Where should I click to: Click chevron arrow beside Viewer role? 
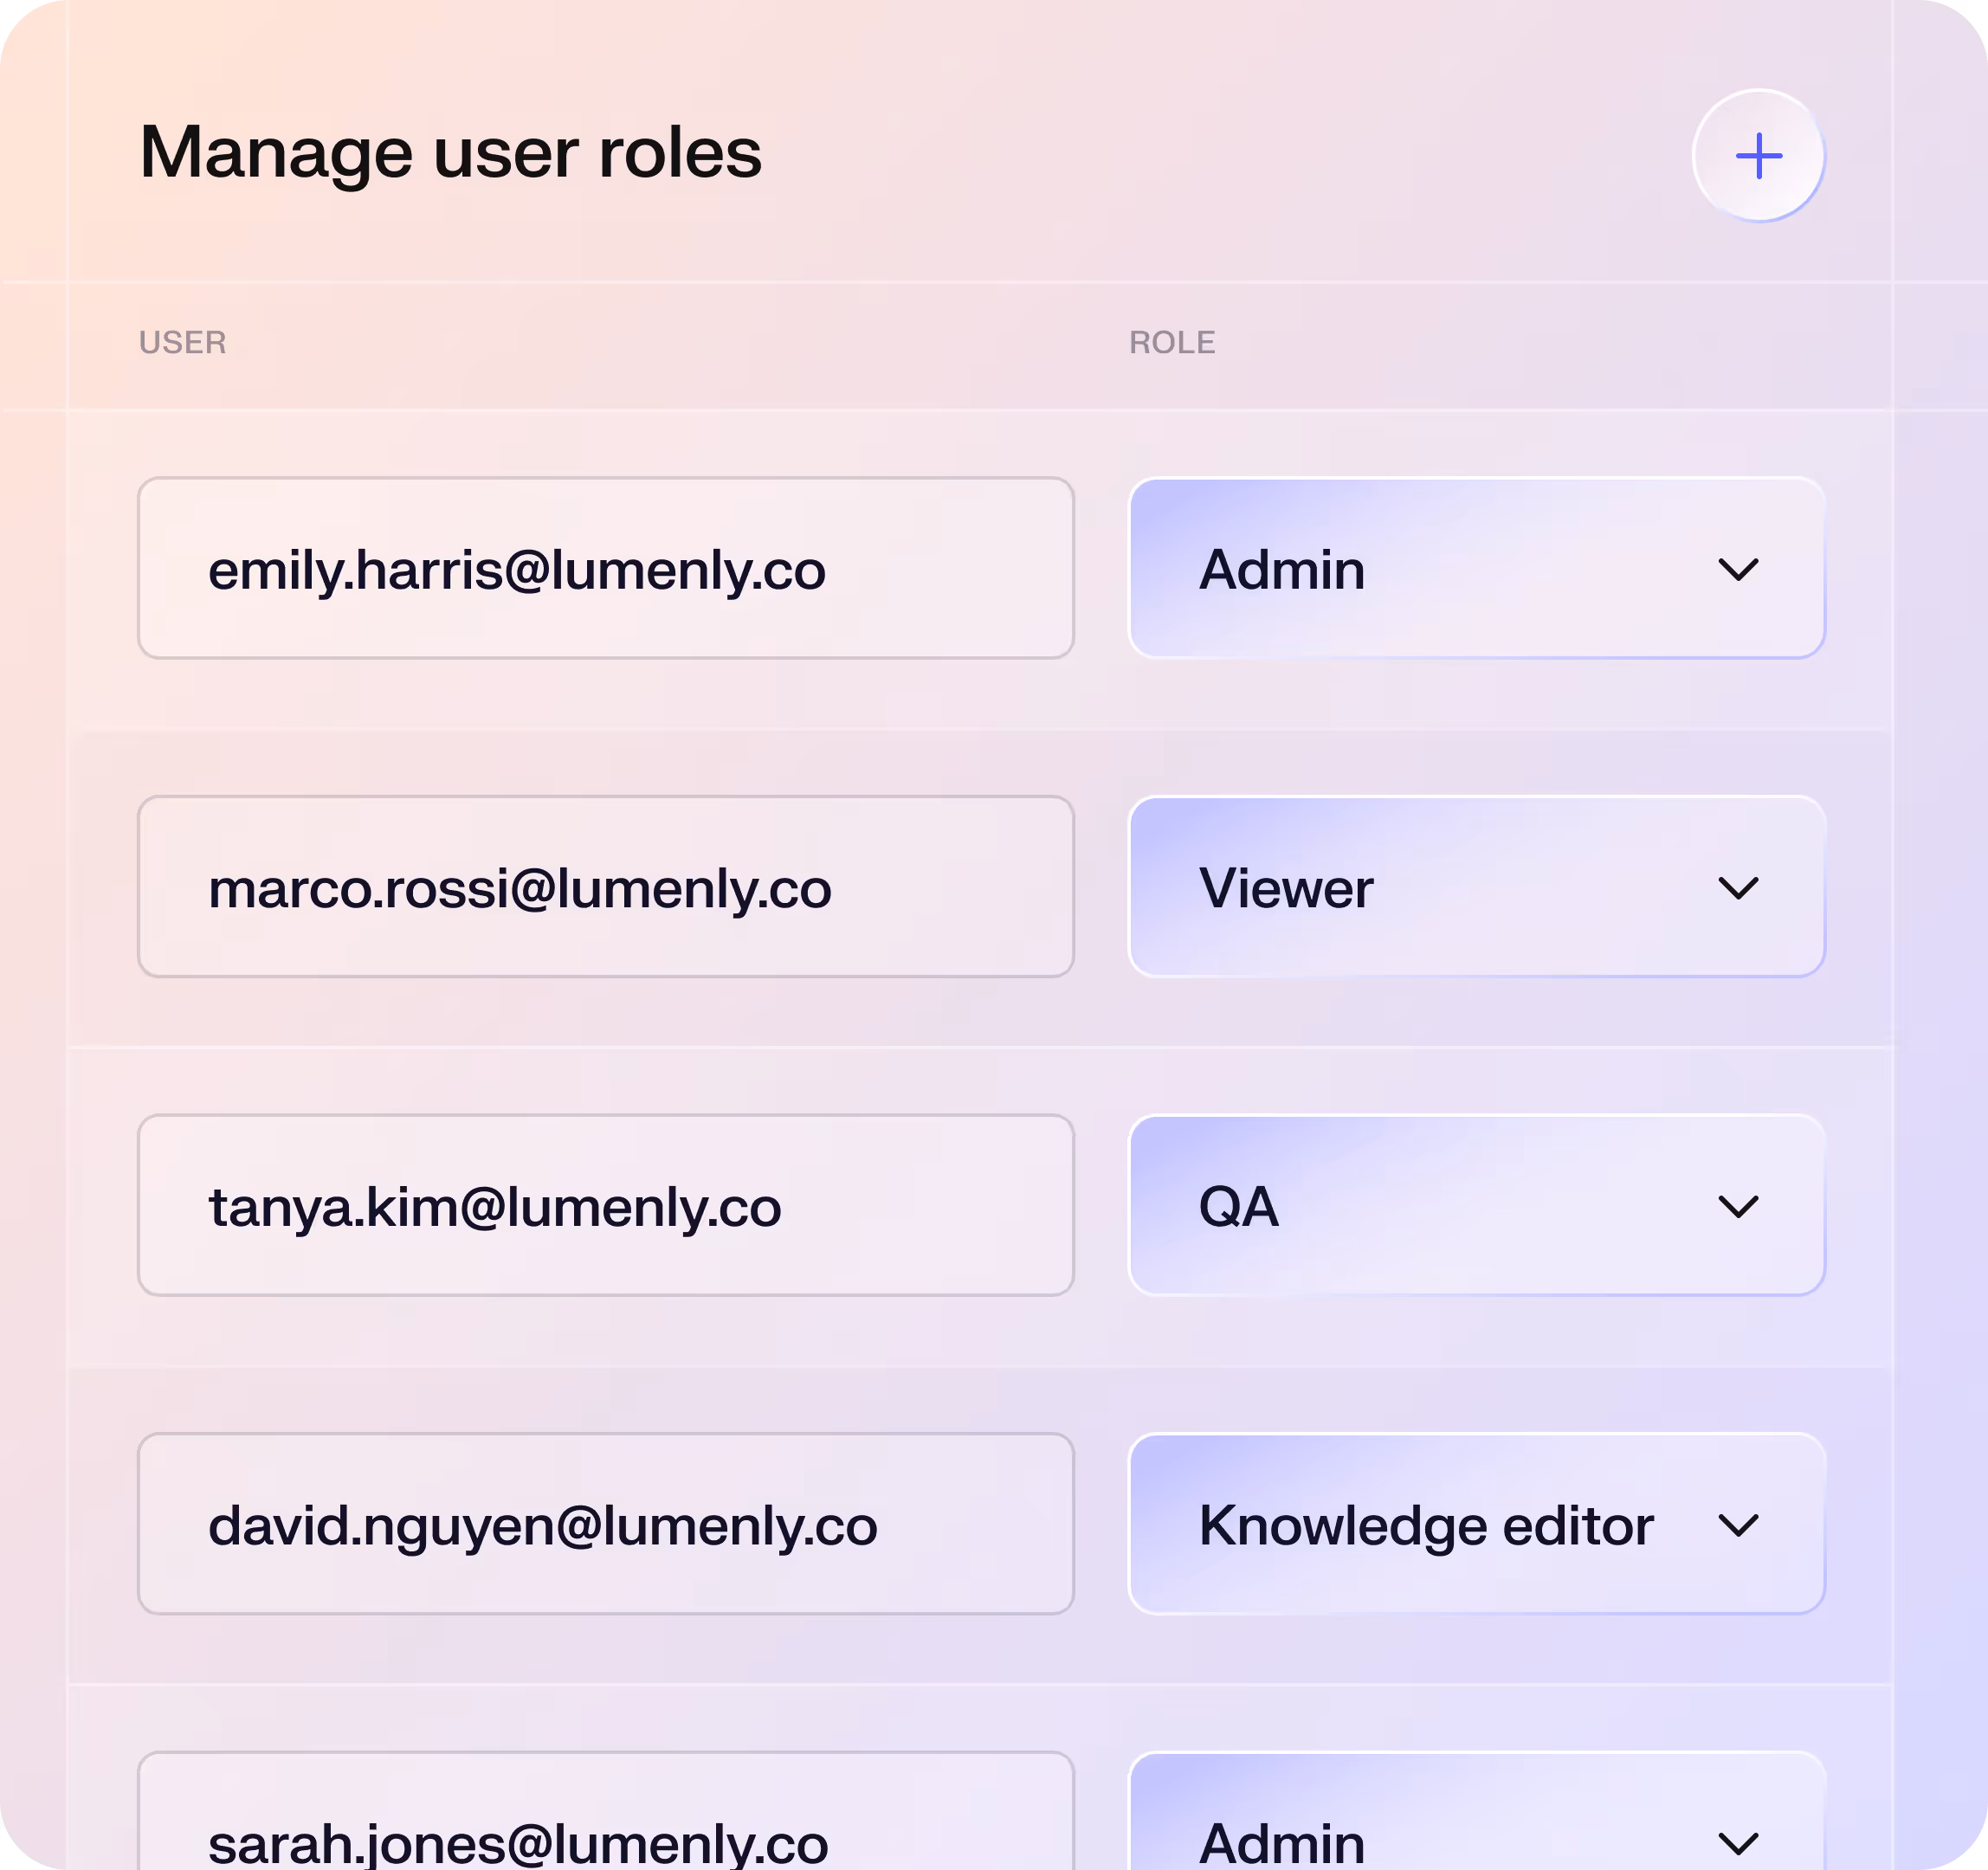coord(1738,888)
